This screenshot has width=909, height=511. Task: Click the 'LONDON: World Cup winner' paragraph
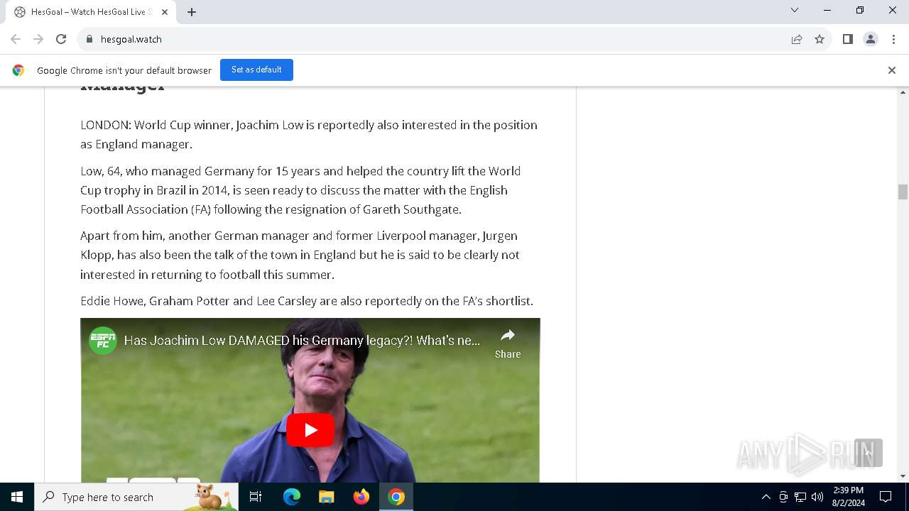click(x=309, y=134)
